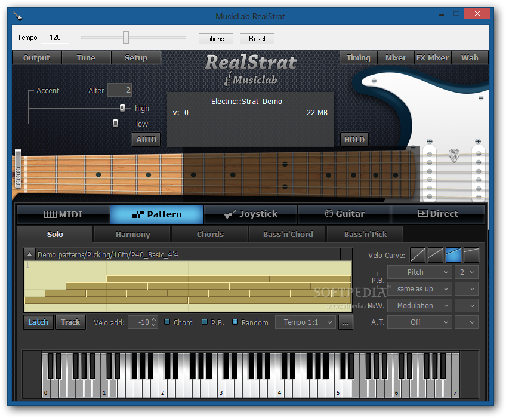
Task: Open the pitch bend range dropdown showing 2
Action: coord(467,272)
